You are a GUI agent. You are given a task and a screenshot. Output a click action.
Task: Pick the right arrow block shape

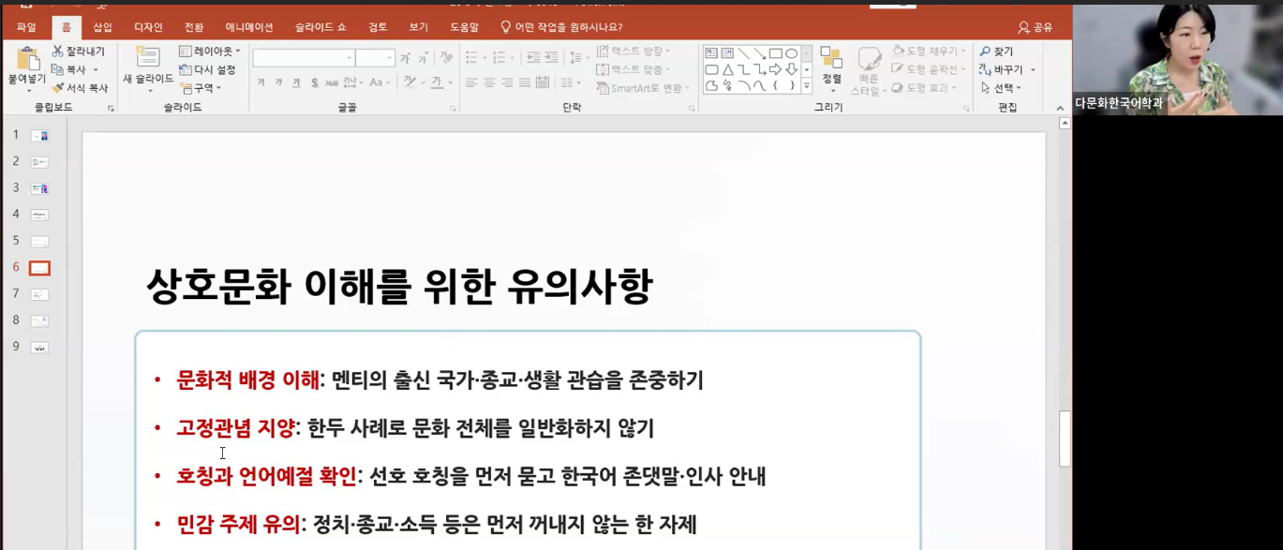[775, 69]
